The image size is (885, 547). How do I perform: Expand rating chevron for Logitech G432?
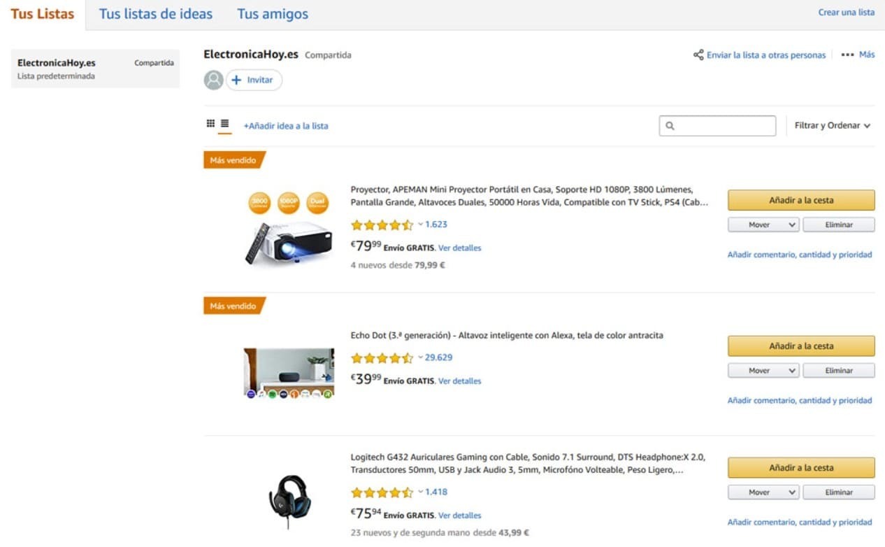pos(421,492)
